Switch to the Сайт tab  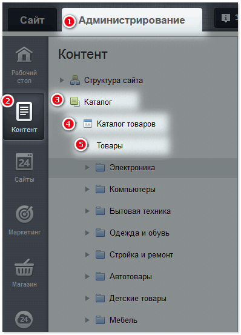[32, 20]
